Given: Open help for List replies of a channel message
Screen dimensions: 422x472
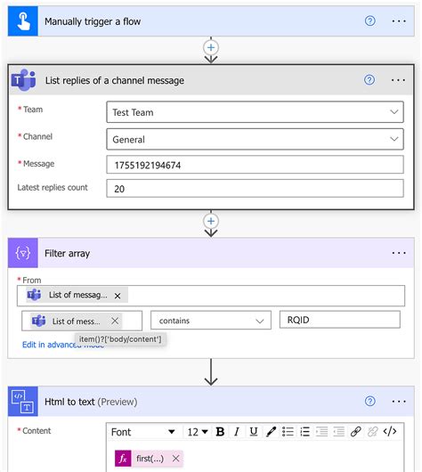Looking at the screenshot, I should point(369,80).
